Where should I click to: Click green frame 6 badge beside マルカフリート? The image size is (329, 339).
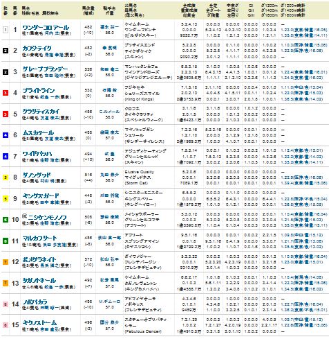(6, 241)
